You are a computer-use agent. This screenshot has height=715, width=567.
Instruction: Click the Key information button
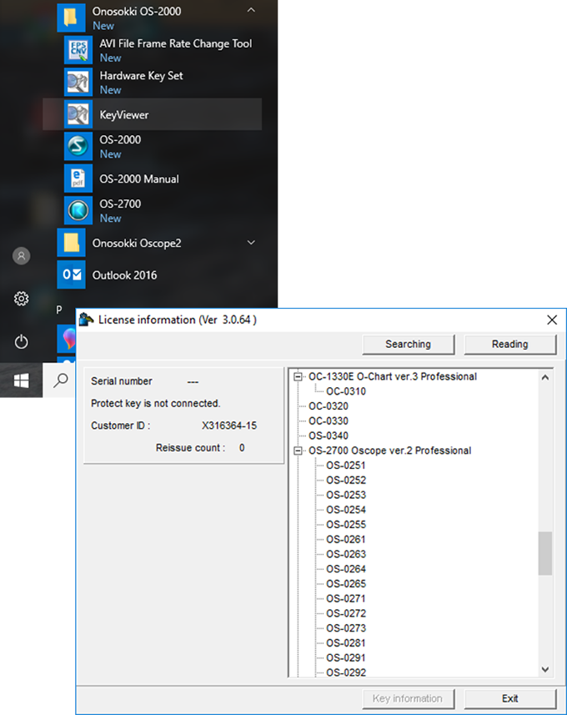point(409,698)
